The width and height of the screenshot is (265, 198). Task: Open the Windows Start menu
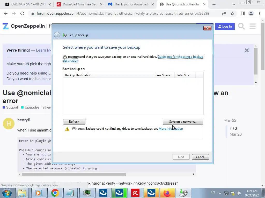coord(7,193)
